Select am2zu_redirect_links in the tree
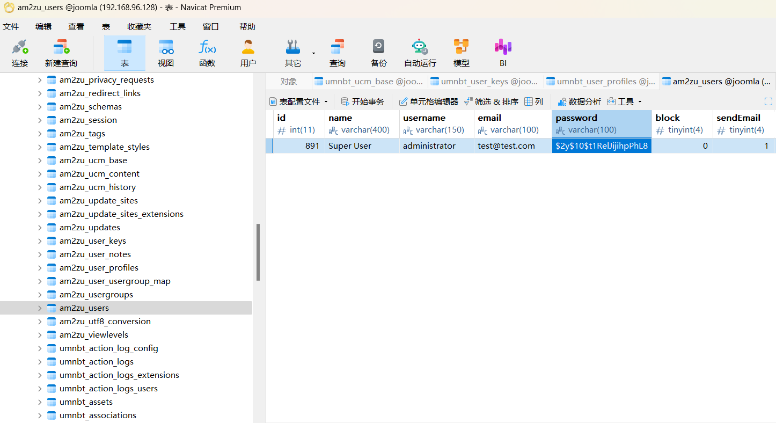Viewport: 776px width, 423px height. [100, 93]
